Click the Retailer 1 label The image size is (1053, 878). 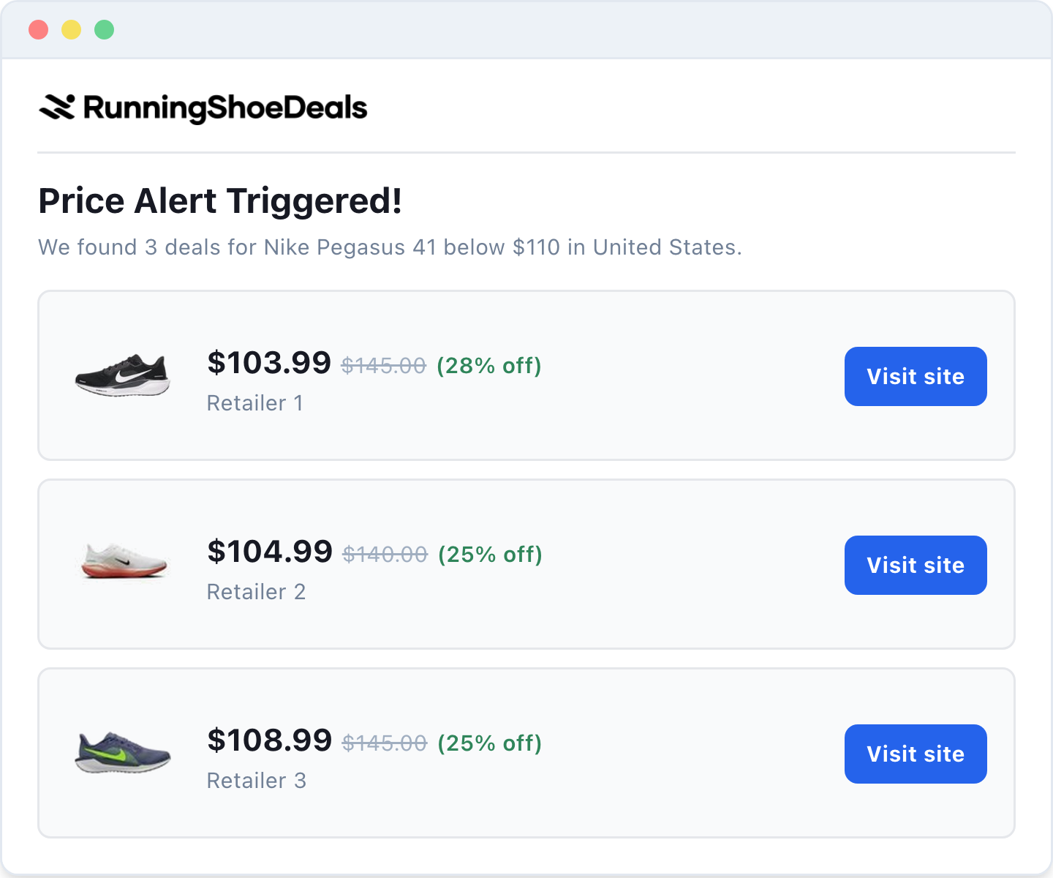click(x=254, y=403)
